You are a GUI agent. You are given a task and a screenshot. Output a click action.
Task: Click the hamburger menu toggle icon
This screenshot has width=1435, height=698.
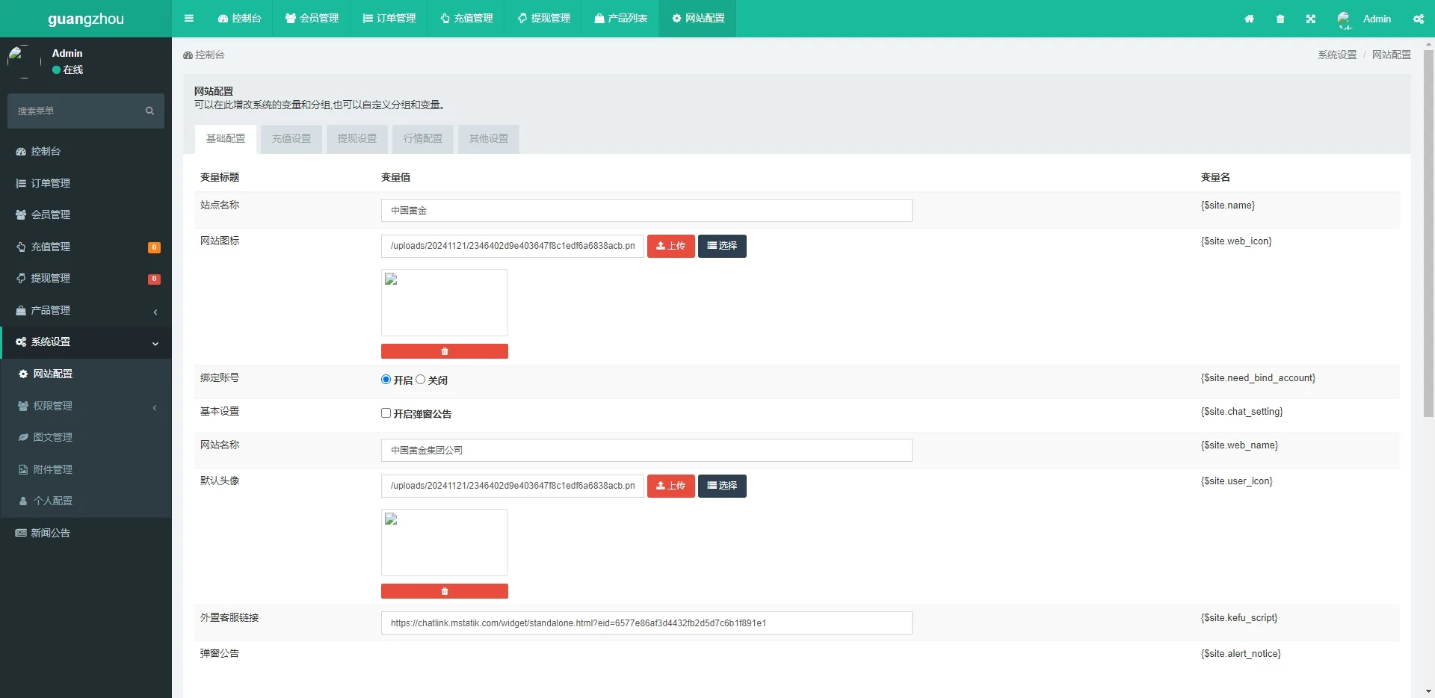coord(189,19)
